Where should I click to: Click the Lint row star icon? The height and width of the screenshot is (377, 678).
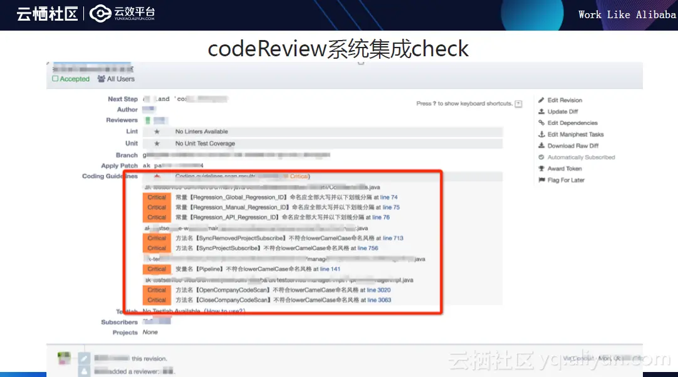[157, 131]
